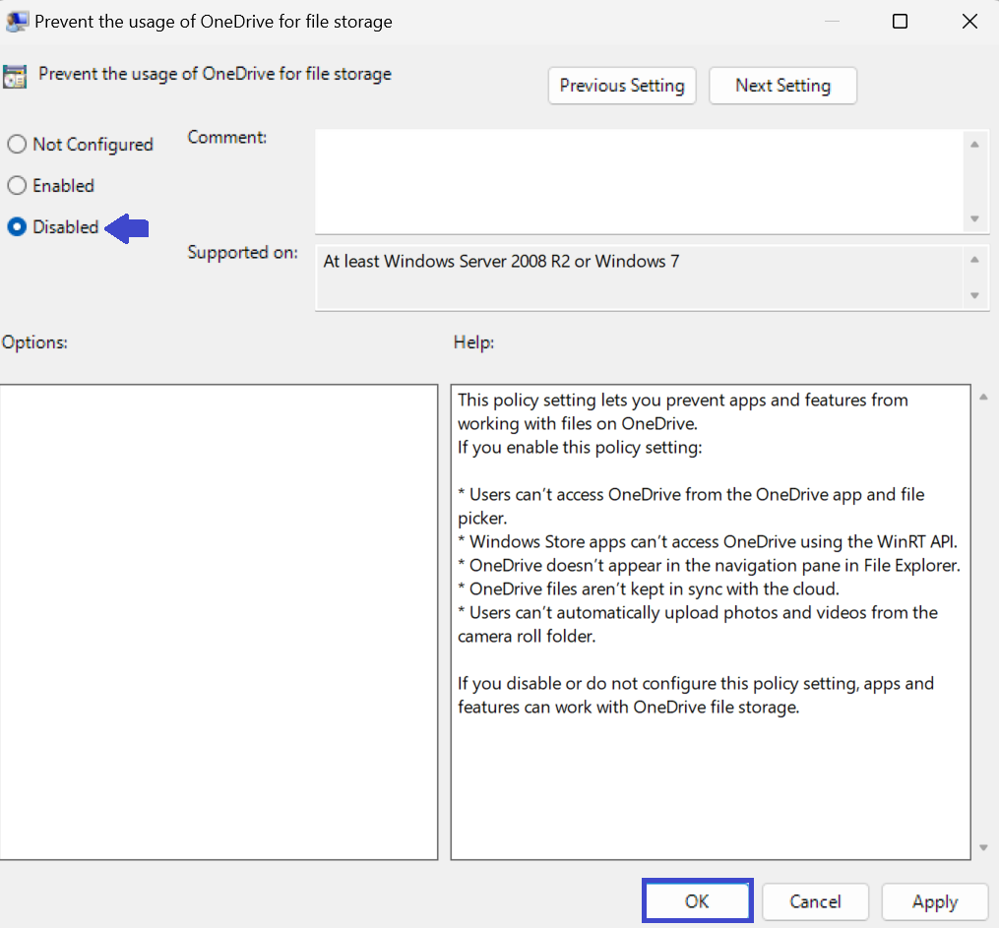Select the Enabled radio button
Viewport: 999px width, 928px height.
coord(17,185)
